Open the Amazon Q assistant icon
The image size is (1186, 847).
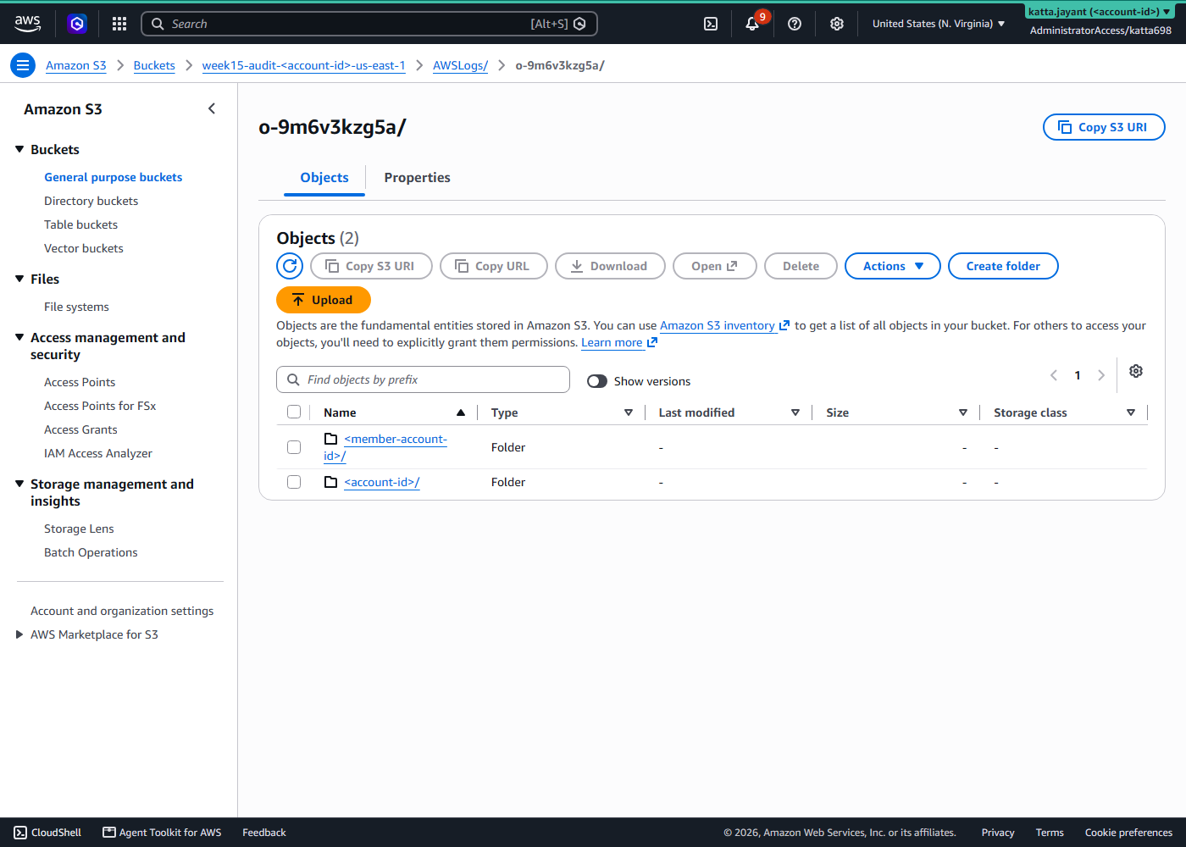point(77,24)
